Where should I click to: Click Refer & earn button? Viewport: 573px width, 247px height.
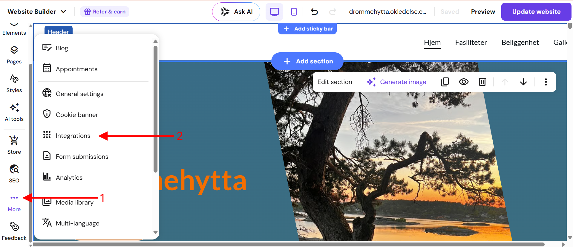click(105, 12)
